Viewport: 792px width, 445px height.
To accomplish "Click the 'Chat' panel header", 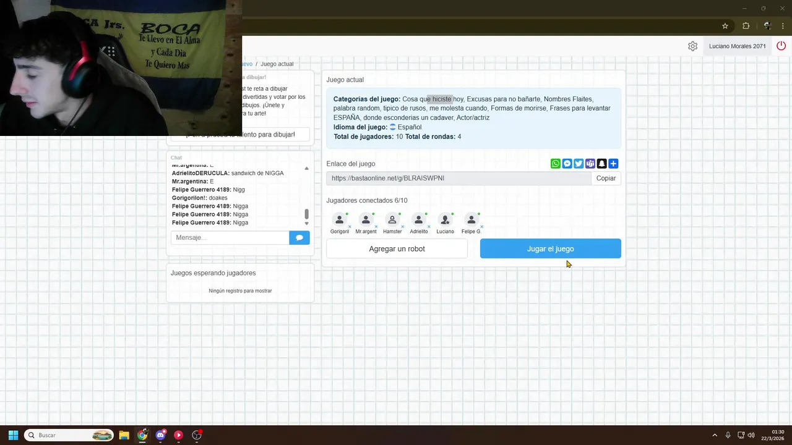I will [176, 158].
